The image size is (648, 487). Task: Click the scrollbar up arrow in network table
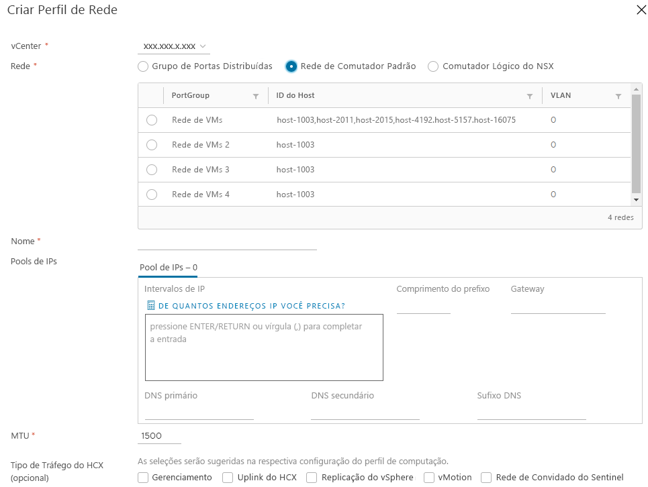pos(636,89)
